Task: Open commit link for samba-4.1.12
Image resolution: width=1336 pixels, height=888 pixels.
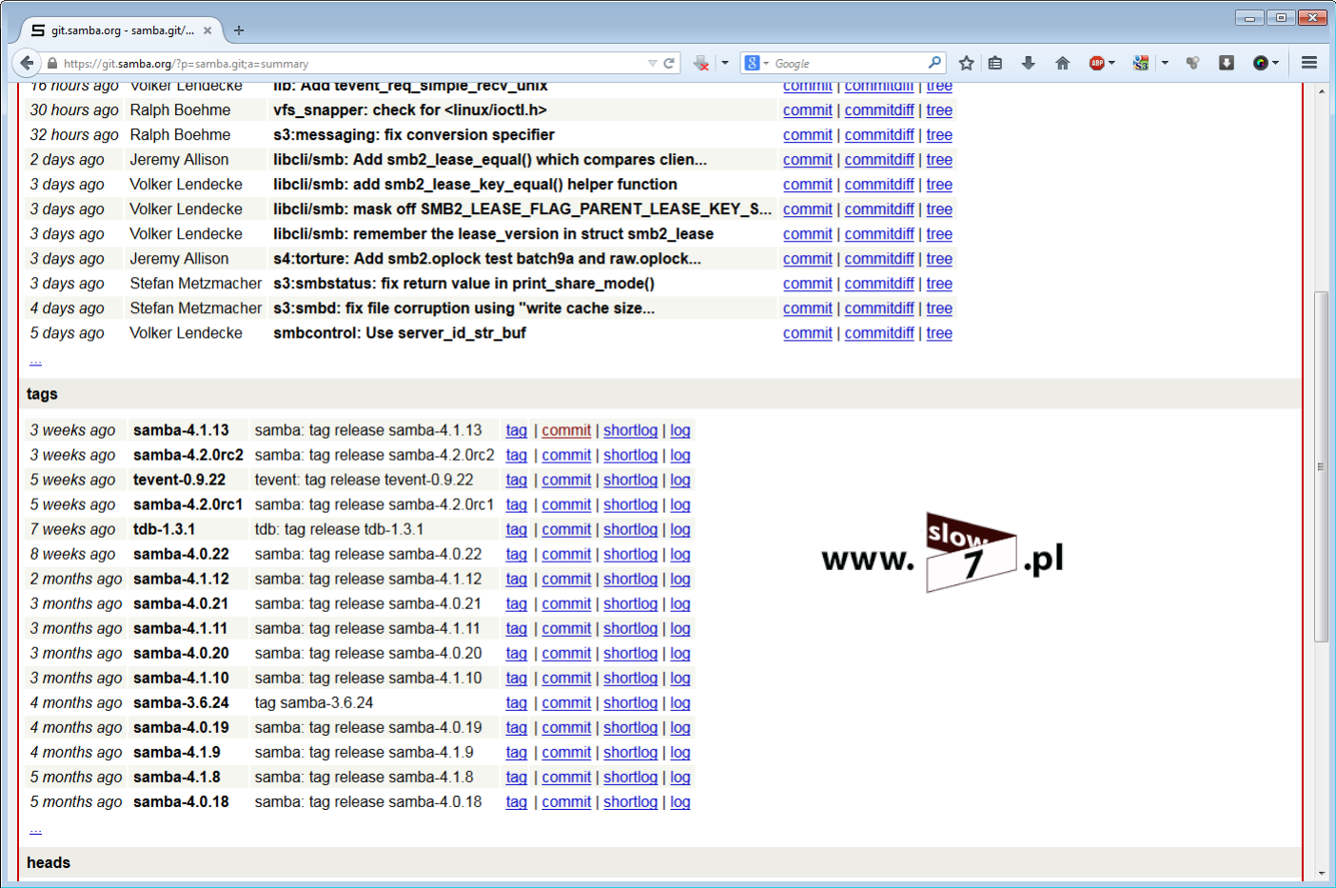Action: point(566,579)
